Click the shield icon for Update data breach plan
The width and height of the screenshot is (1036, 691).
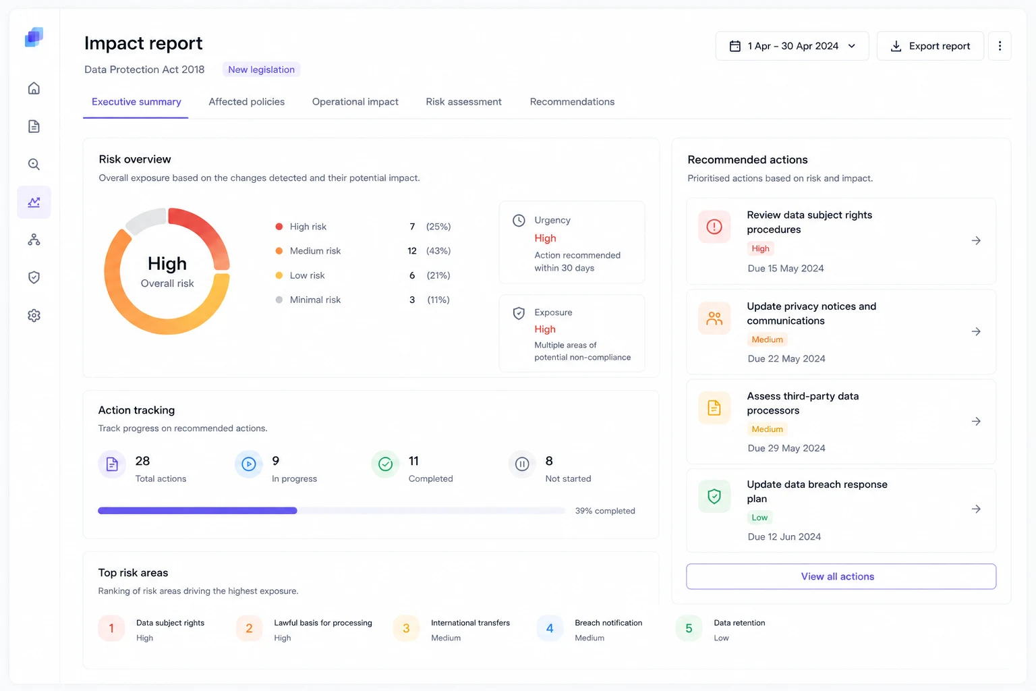(714, 497)
